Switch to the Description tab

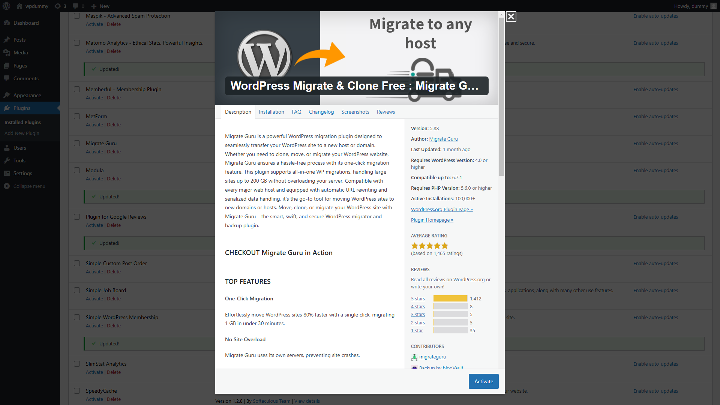tap(238, 112)
